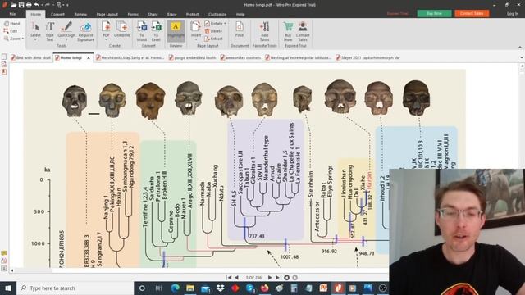The image size is (525, 295).
Task: Toggle the Highlight tool
Action: tap(176, 30)
